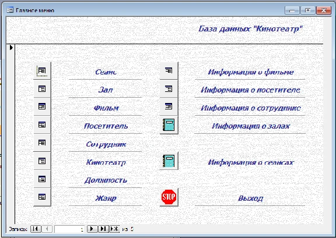Create a new record with asterisk button
336x238 pixels.
pos(114,229)
